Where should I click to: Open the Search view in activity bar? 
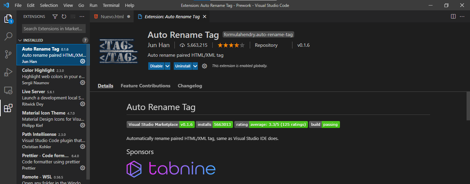(8, 36)
